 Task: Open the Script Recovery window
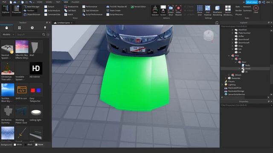click(x=115, y=14)
